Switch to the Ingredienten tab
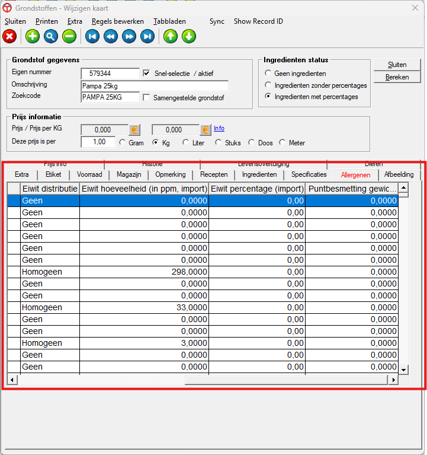 [259, 174]
